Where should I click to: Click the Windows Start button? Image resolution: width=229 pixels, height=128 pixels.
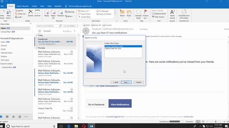coord(1,126)
